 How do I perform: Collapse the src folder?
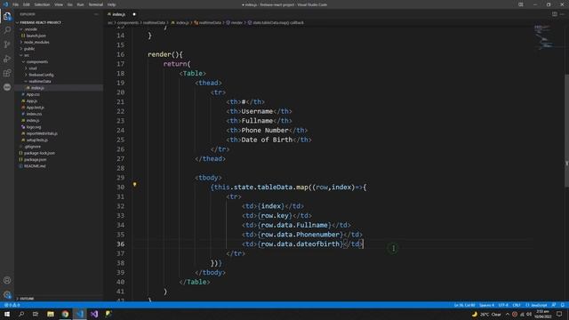[x=27, y=55]
